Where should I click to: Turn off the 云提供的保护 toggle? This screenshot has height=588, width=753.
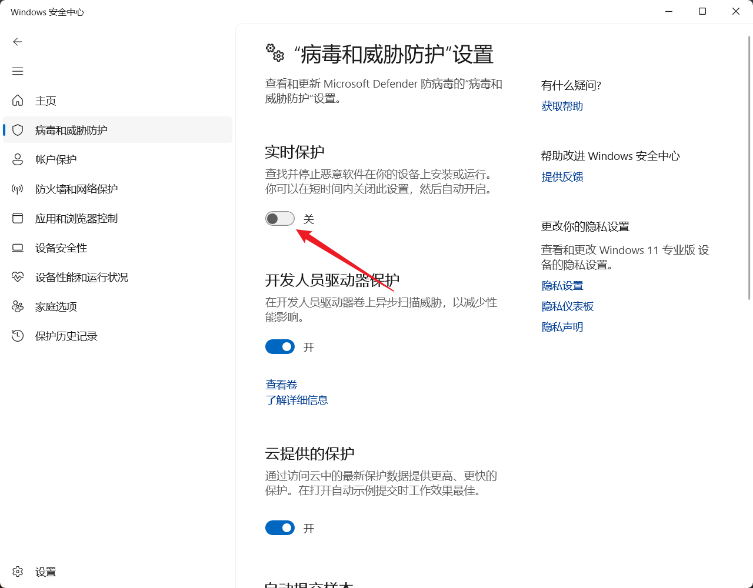pyautogui.click(x=280, y=528)
